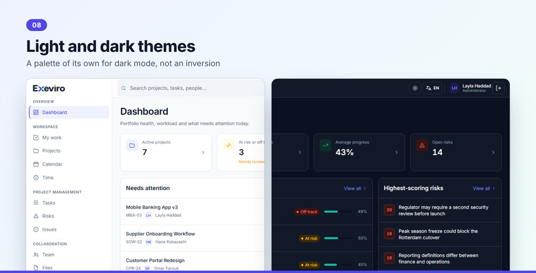Click the search magnifier icon
This screenshot has width=536, height=273.
pos(124,88)
